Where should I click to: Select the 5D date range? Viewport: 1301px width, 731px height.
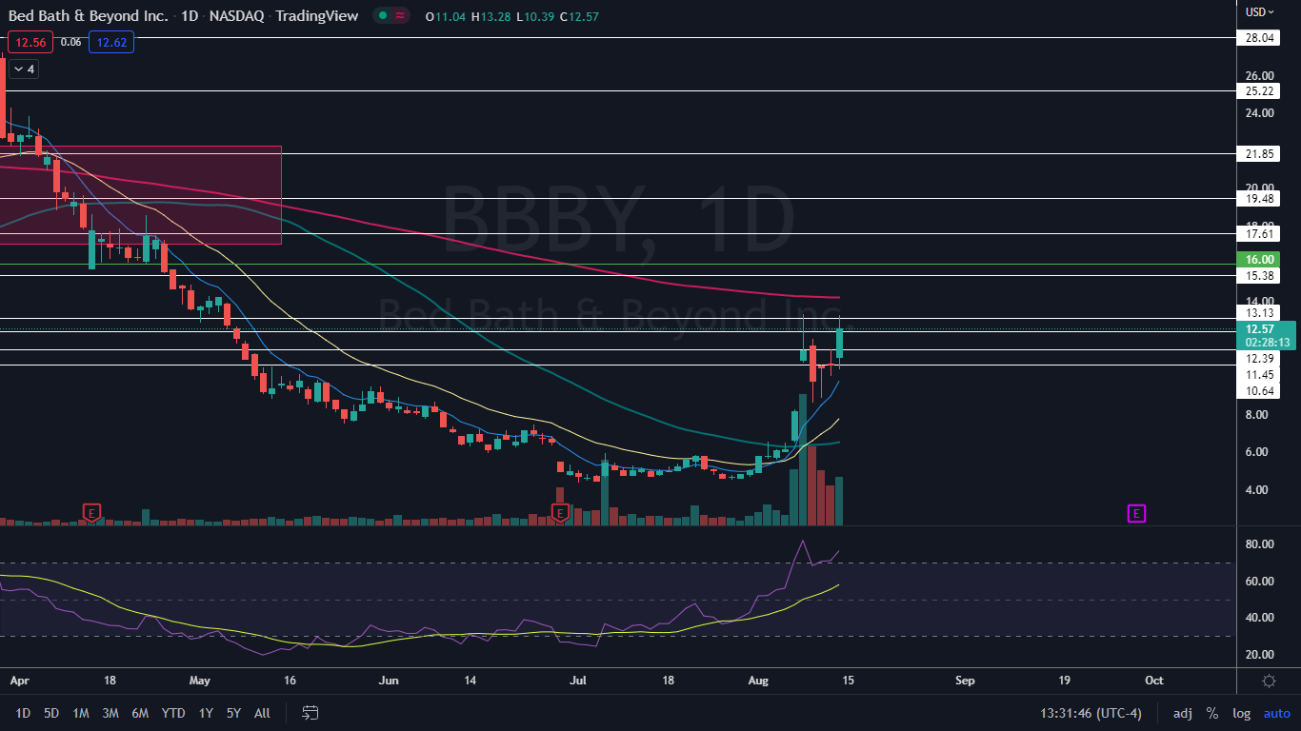[51, 713]
